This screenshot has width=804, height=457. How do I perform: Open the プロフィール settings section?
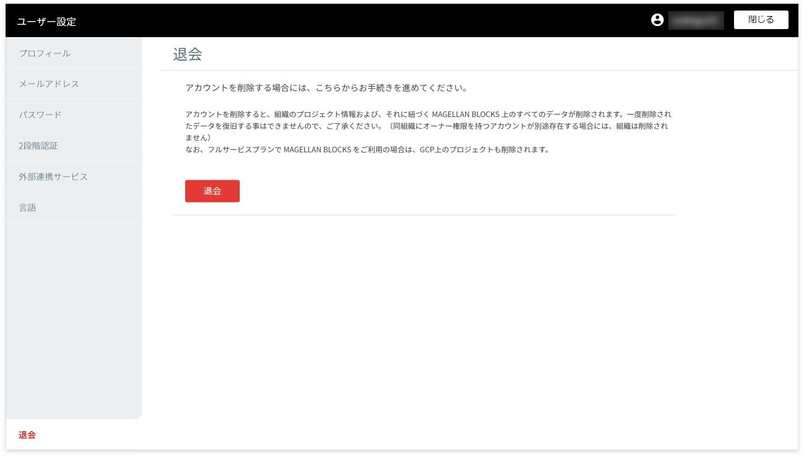click(x=74, y=53)
